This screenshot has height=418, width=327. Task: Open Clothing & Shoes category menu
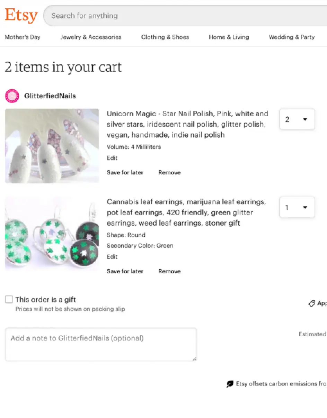(x=165, y=37)
